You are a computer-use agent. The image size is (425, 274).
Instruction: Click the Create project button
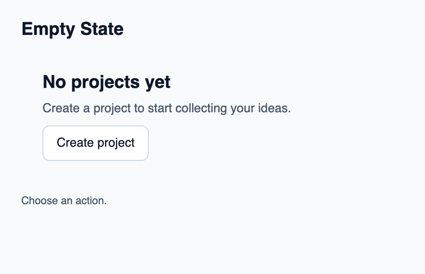pyautogui.click(x=96, y=143)
